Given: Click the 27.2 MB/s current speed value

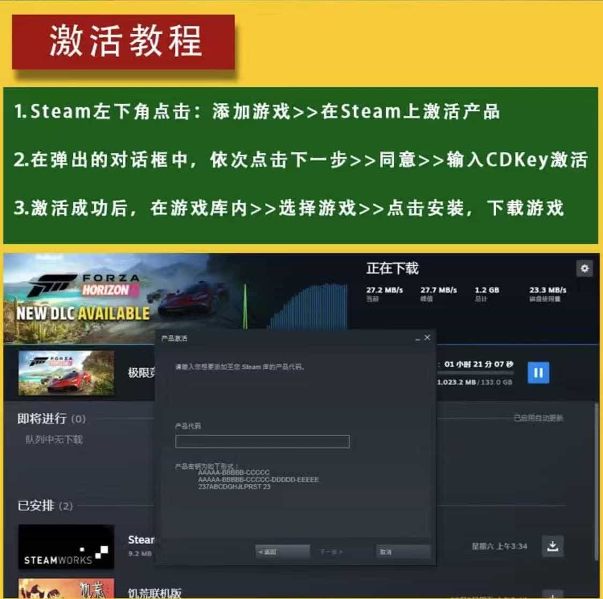Looking at the screenshot, I should point(384,290).
